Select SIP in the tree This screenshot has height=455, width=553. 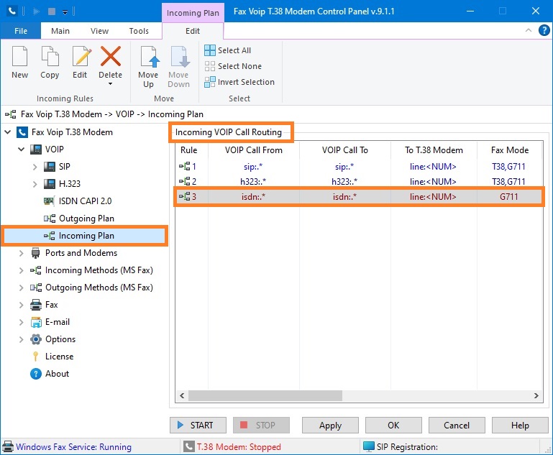64,167
